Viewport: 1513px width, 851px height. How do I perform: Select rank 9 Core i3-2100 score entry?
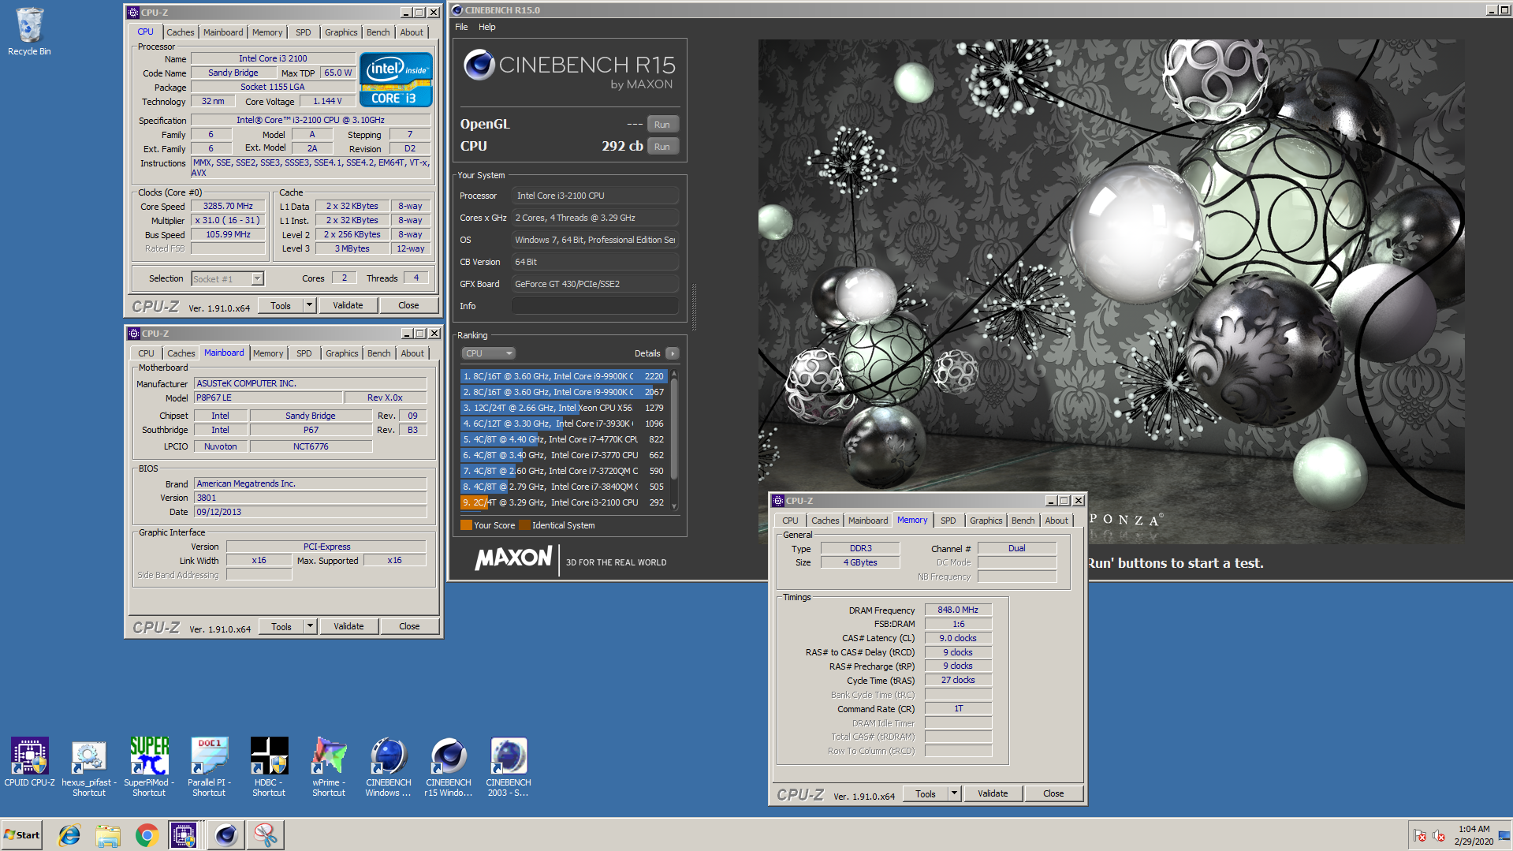click(564, 502)
